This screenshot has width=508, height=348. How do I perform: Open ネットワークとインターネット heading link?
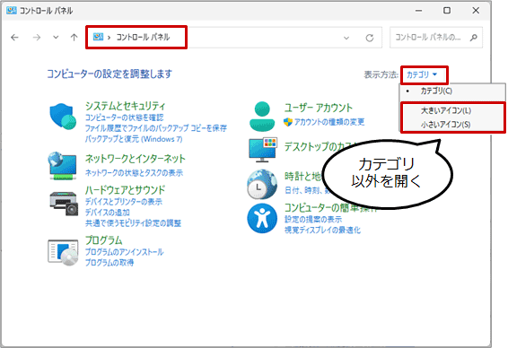pos(136,159)
